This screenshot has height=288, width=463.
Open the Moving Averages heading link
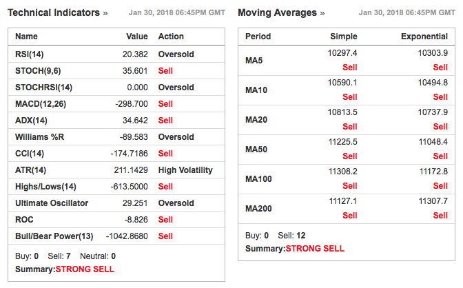(277, 13)
